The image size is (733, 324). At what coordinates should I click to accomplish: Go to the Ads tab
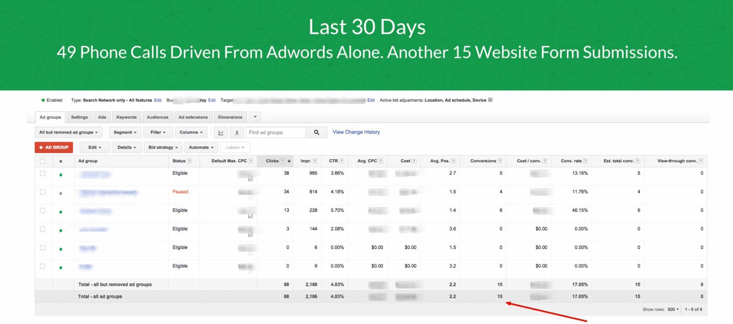pyautogui.click(x=102, y=117)
